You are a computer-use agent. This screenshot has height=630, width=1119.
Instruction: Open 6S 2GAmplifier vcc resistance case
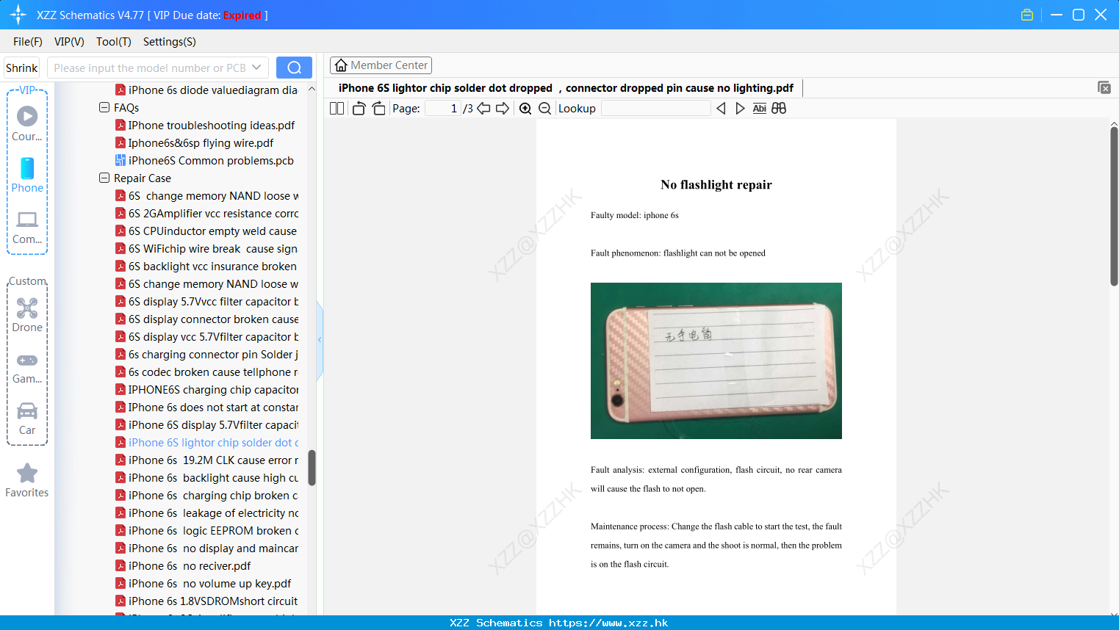[213, 214]
